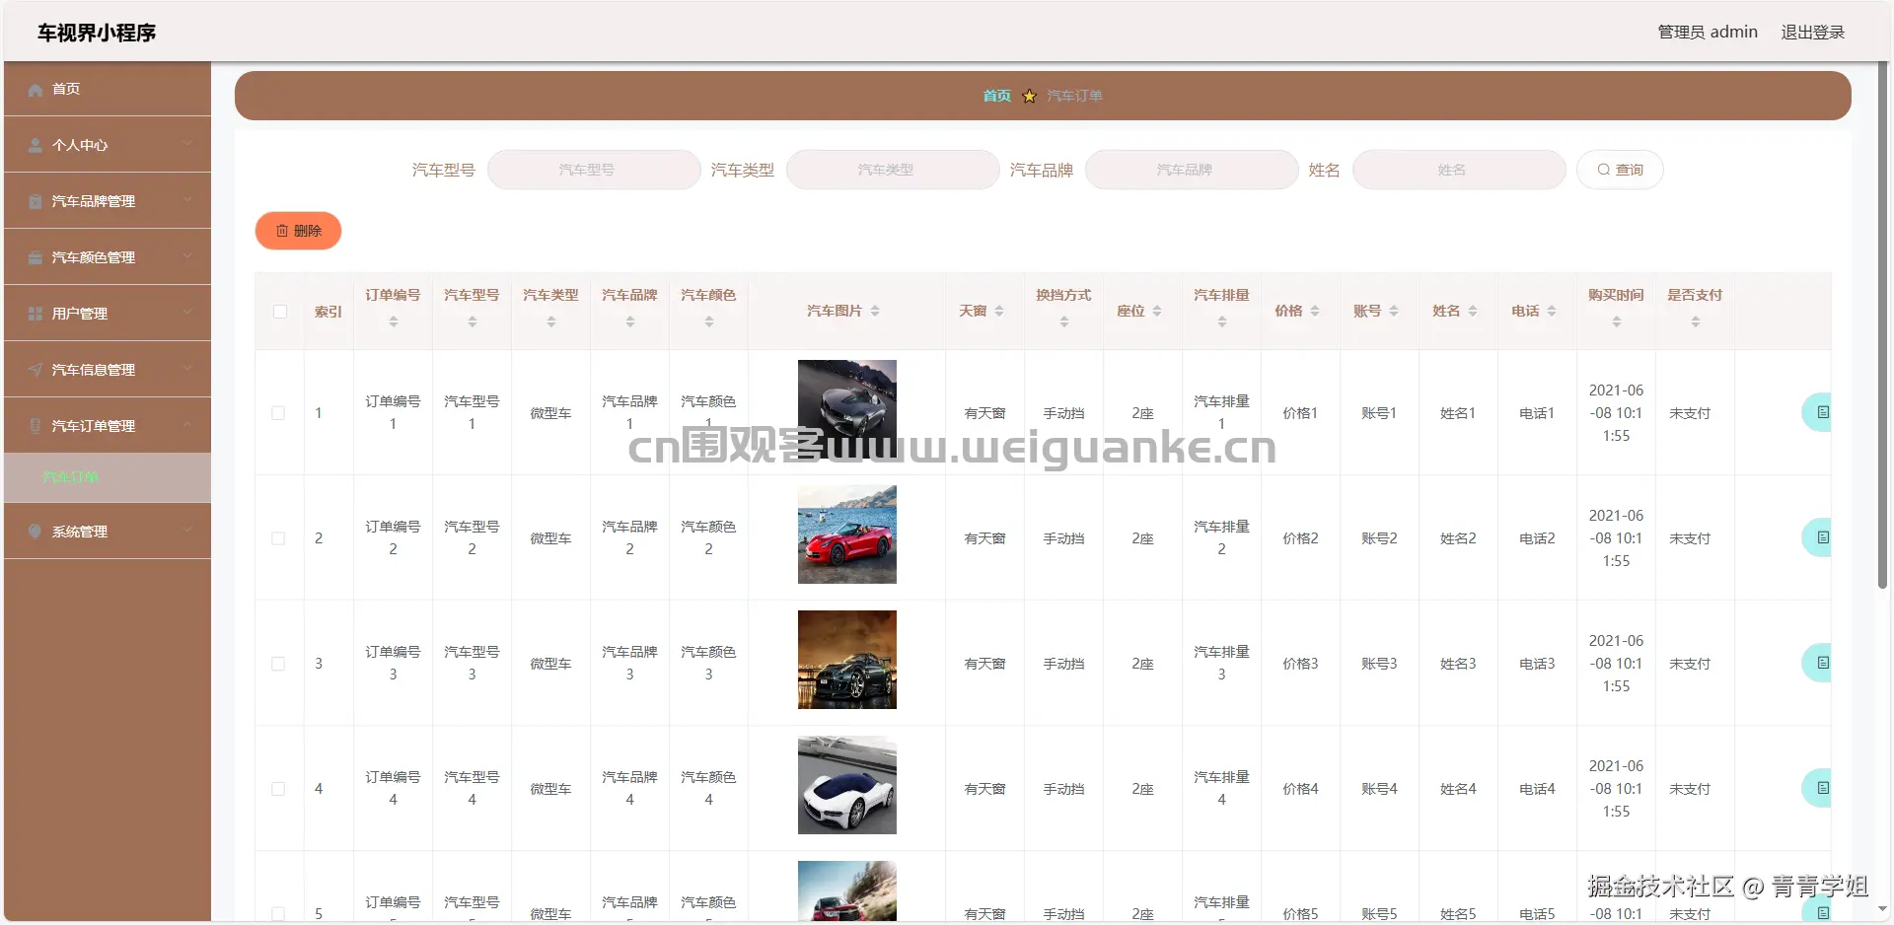This screenshot has width=1894, height=925.
Task: Expand the 汽车信息管理 sidebar menu
Action: point(108,370)
